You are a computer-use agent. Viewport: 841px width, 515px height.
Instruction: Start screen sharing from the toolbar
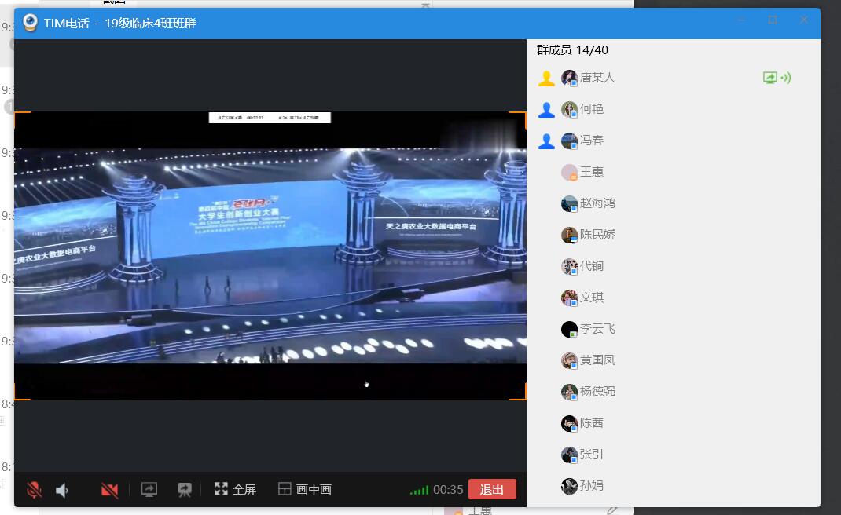pos(149,489)
